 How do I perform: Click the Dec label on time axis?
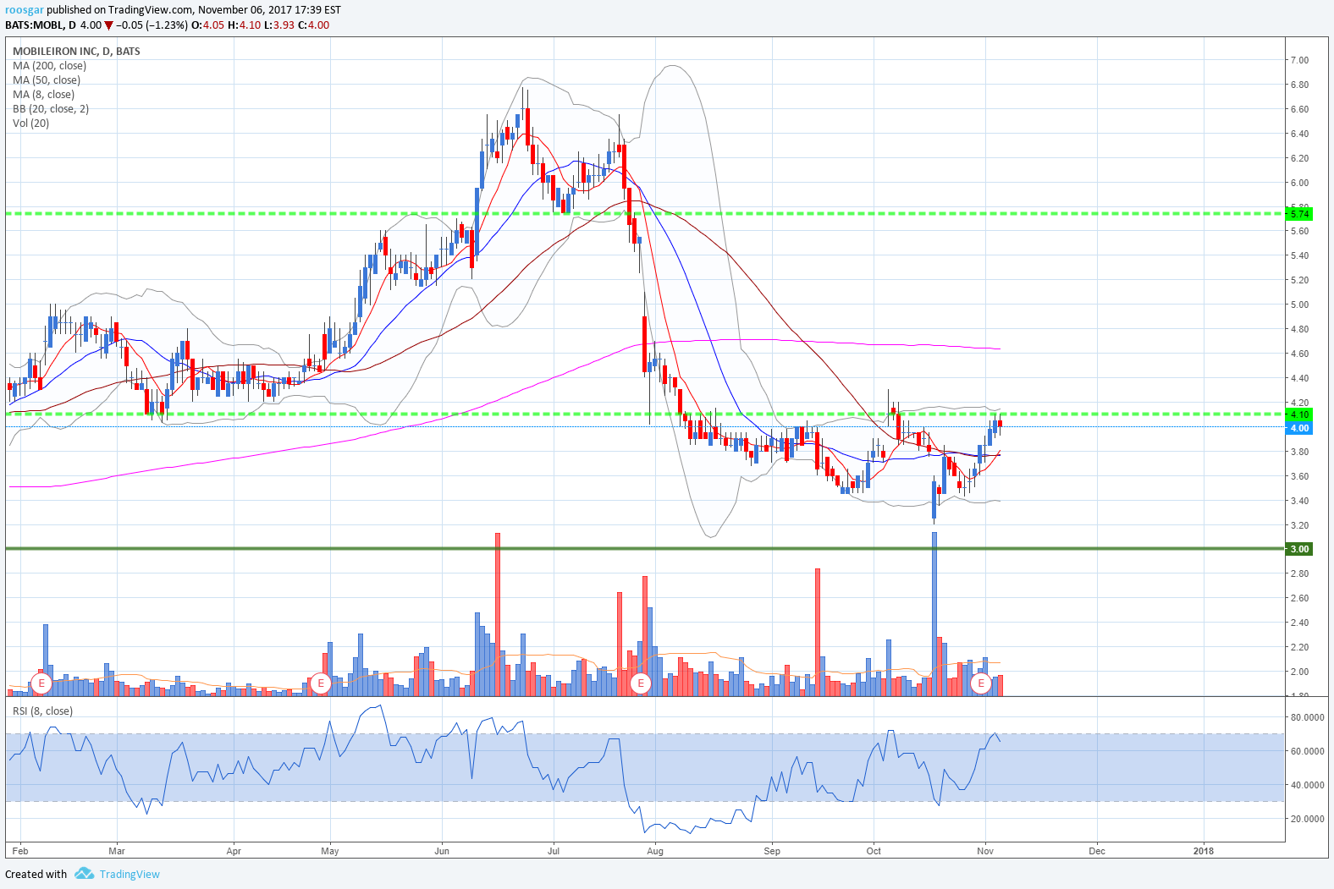(1097, 851)
